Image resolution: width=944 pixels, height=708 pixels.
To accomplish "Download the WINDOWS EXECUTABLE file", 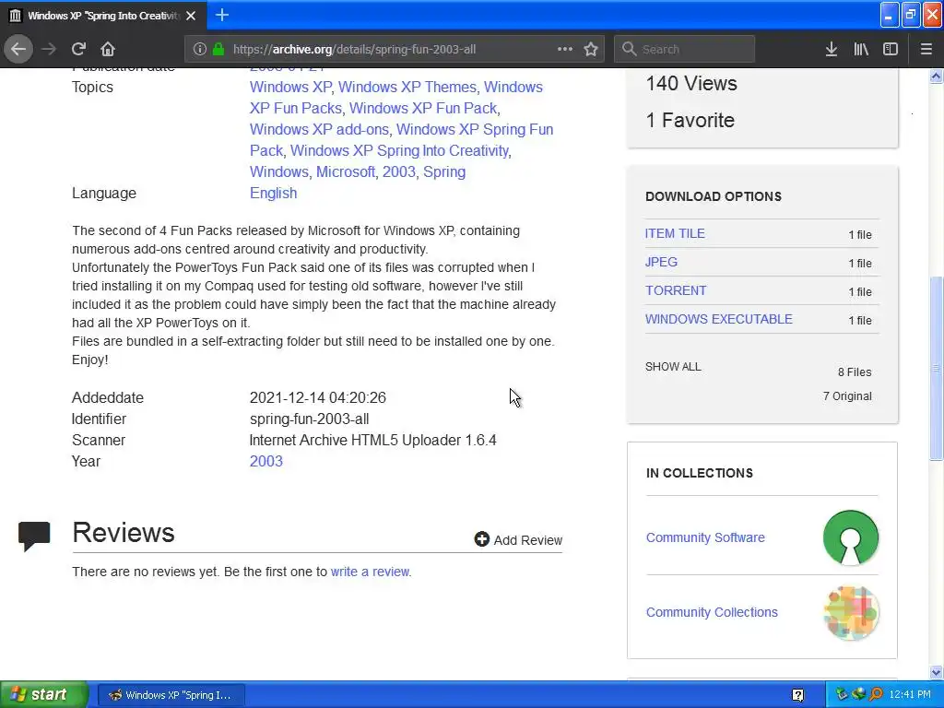I will coord(719,319).
